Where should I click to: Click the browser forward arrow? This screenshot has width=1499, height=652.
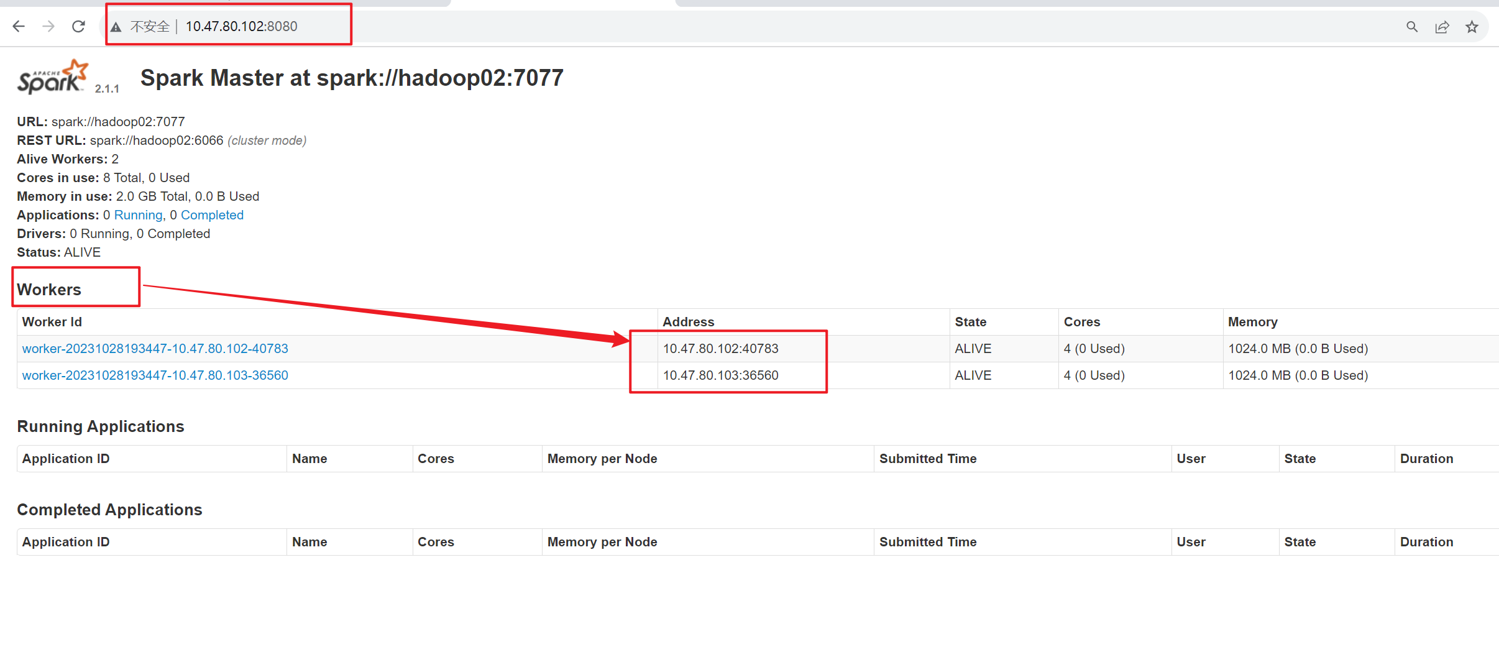click(48, 26)
